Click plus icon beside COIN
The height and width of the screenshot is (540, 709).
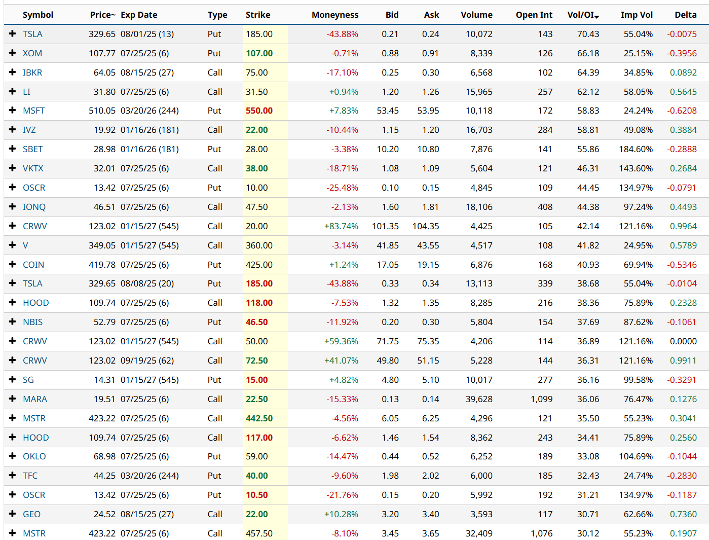(13, 264)
